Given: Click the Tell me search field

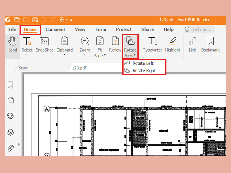Looking at the screenshot, I should 200,29.
